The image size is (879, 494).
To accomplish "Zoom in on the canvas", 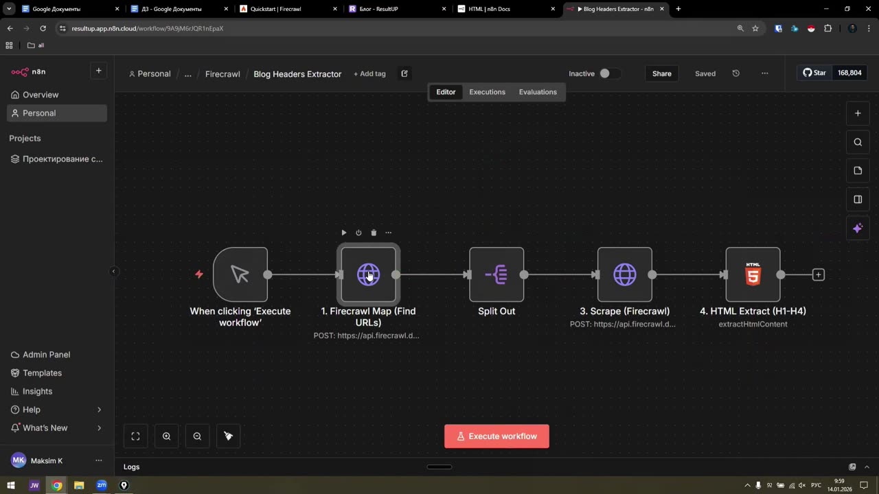I will coord(166,436).
